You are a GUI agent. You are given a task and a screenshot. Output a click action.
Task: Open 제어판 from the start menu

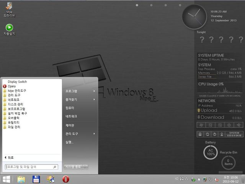(x=70, y=125)
